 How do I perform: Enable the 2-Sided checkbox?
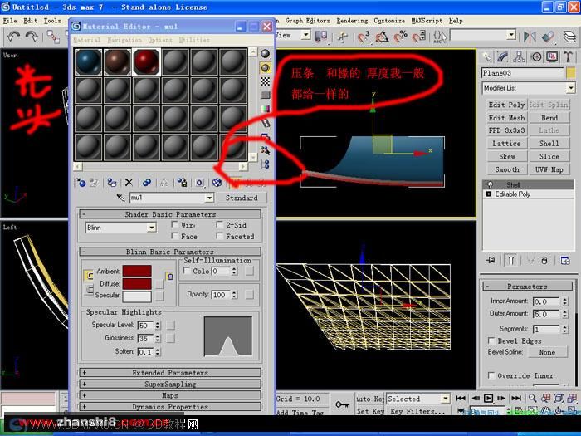pyautogui.click(x=220, y=225)
